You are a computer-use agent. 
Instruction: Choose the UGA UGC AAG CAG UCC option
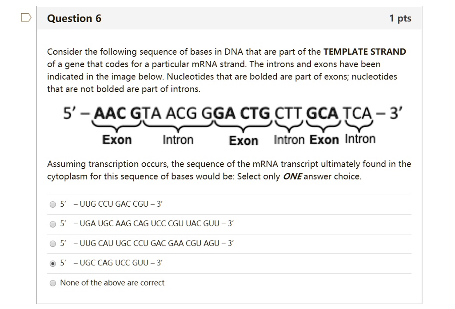click(52, 224)
